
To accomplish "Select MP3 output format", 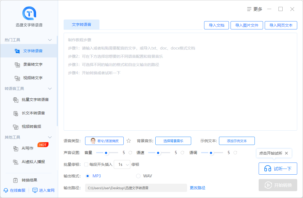I will 88,176.
